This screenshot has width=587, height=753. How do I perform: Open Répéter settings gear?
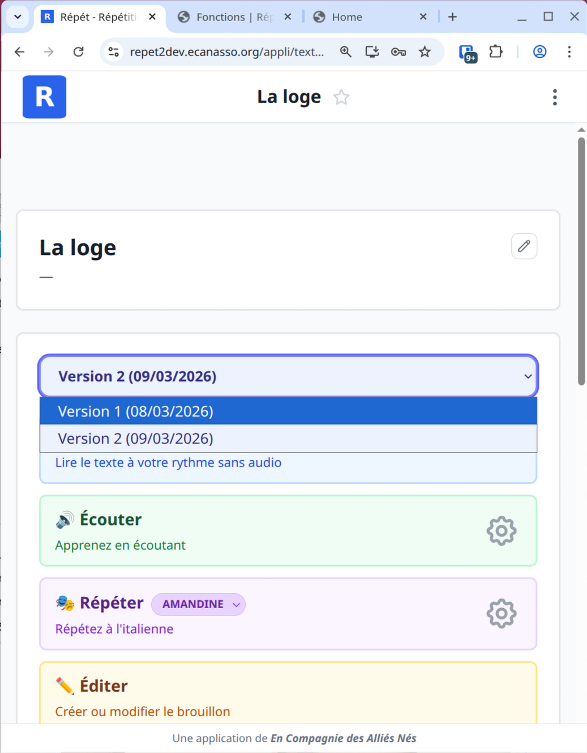tap(502, 614)
